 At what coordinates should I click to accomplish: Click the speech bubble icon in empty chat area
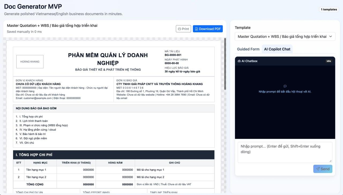pos(285,86)
